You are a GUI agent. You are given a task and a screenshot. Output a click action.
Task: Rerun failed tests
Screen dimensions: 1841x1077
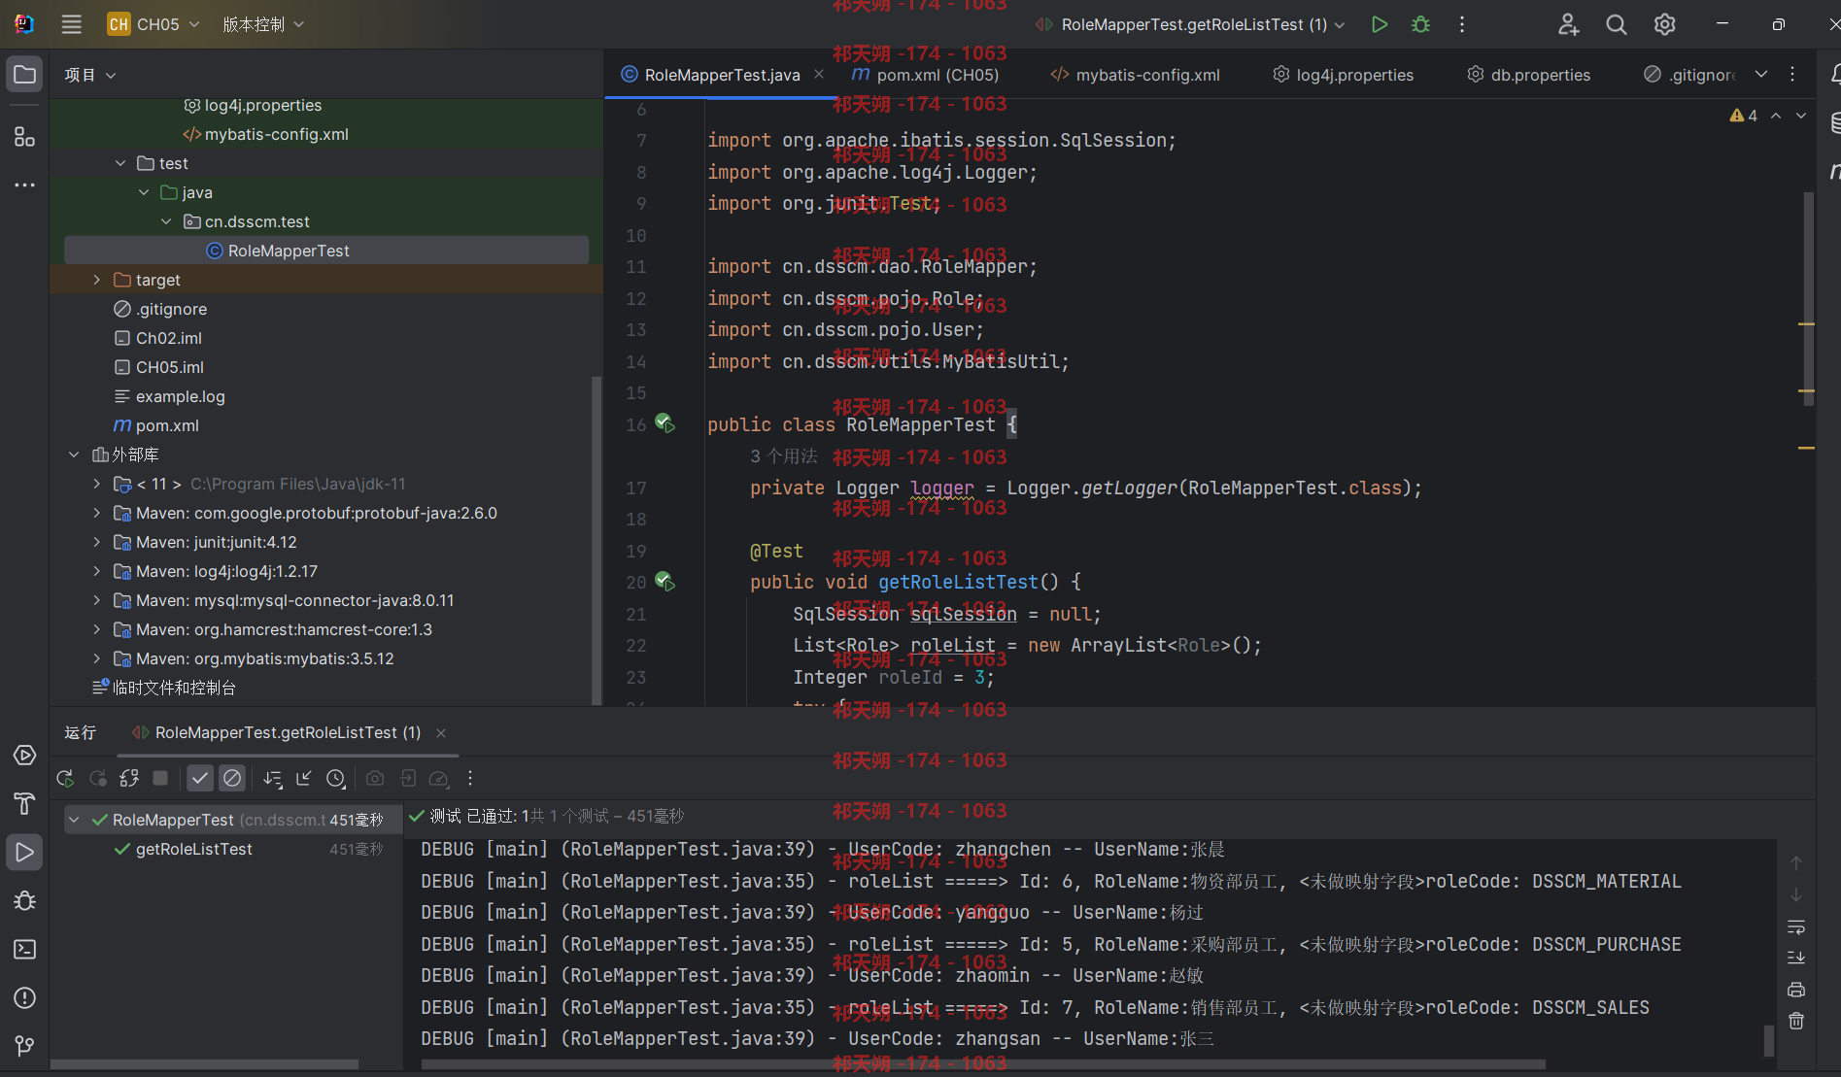coord(98,778)
